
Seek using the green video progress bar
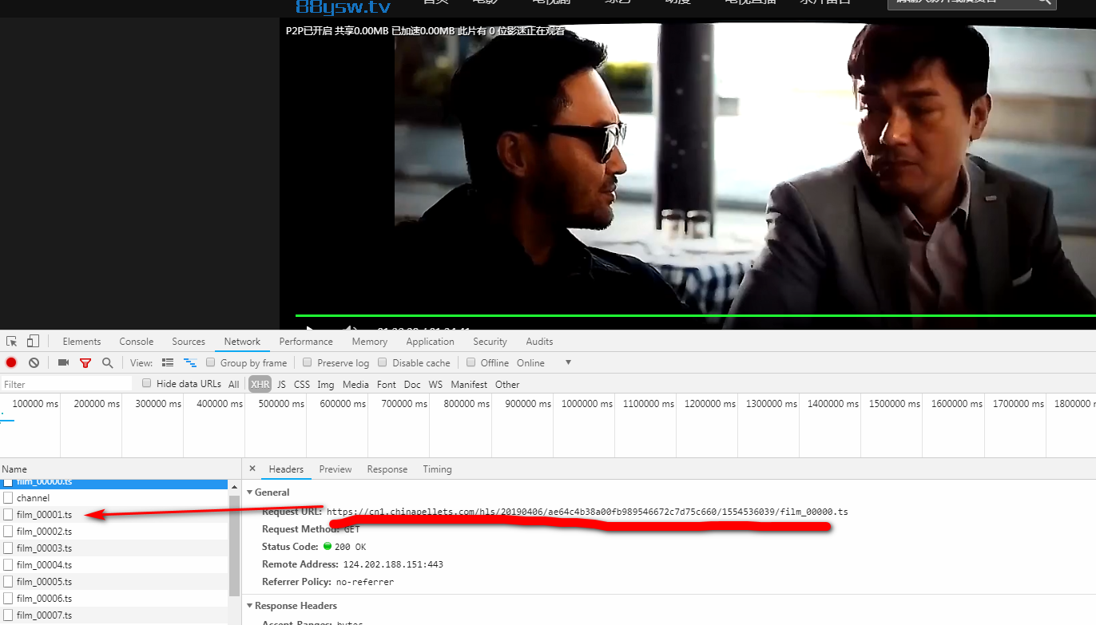[695, 315]
